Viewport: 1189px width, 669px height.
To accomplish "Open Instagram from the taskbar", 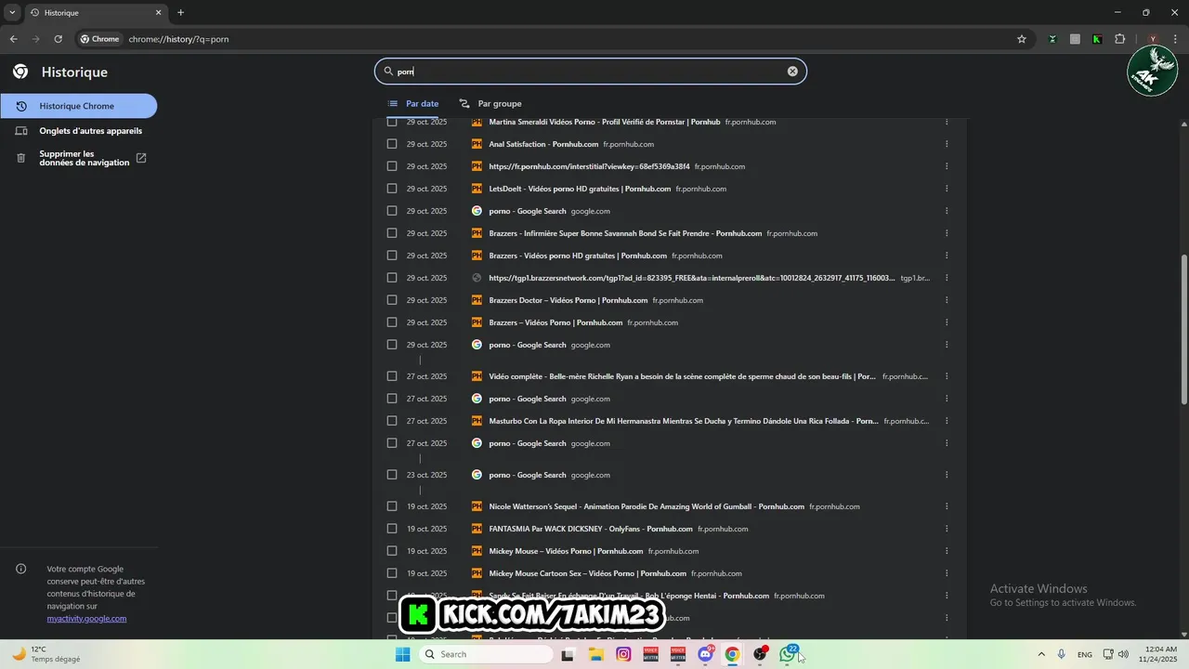I will click(x=623, y=654).
